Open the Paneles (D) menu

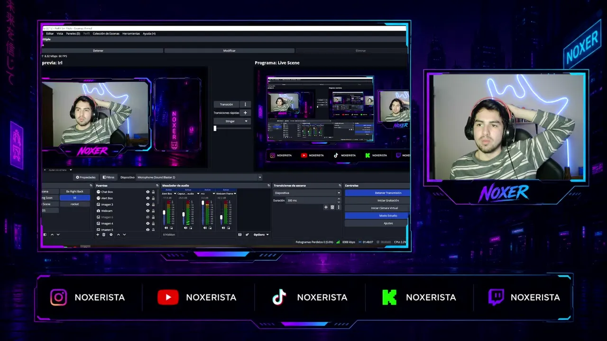click(x=73, y=34)
